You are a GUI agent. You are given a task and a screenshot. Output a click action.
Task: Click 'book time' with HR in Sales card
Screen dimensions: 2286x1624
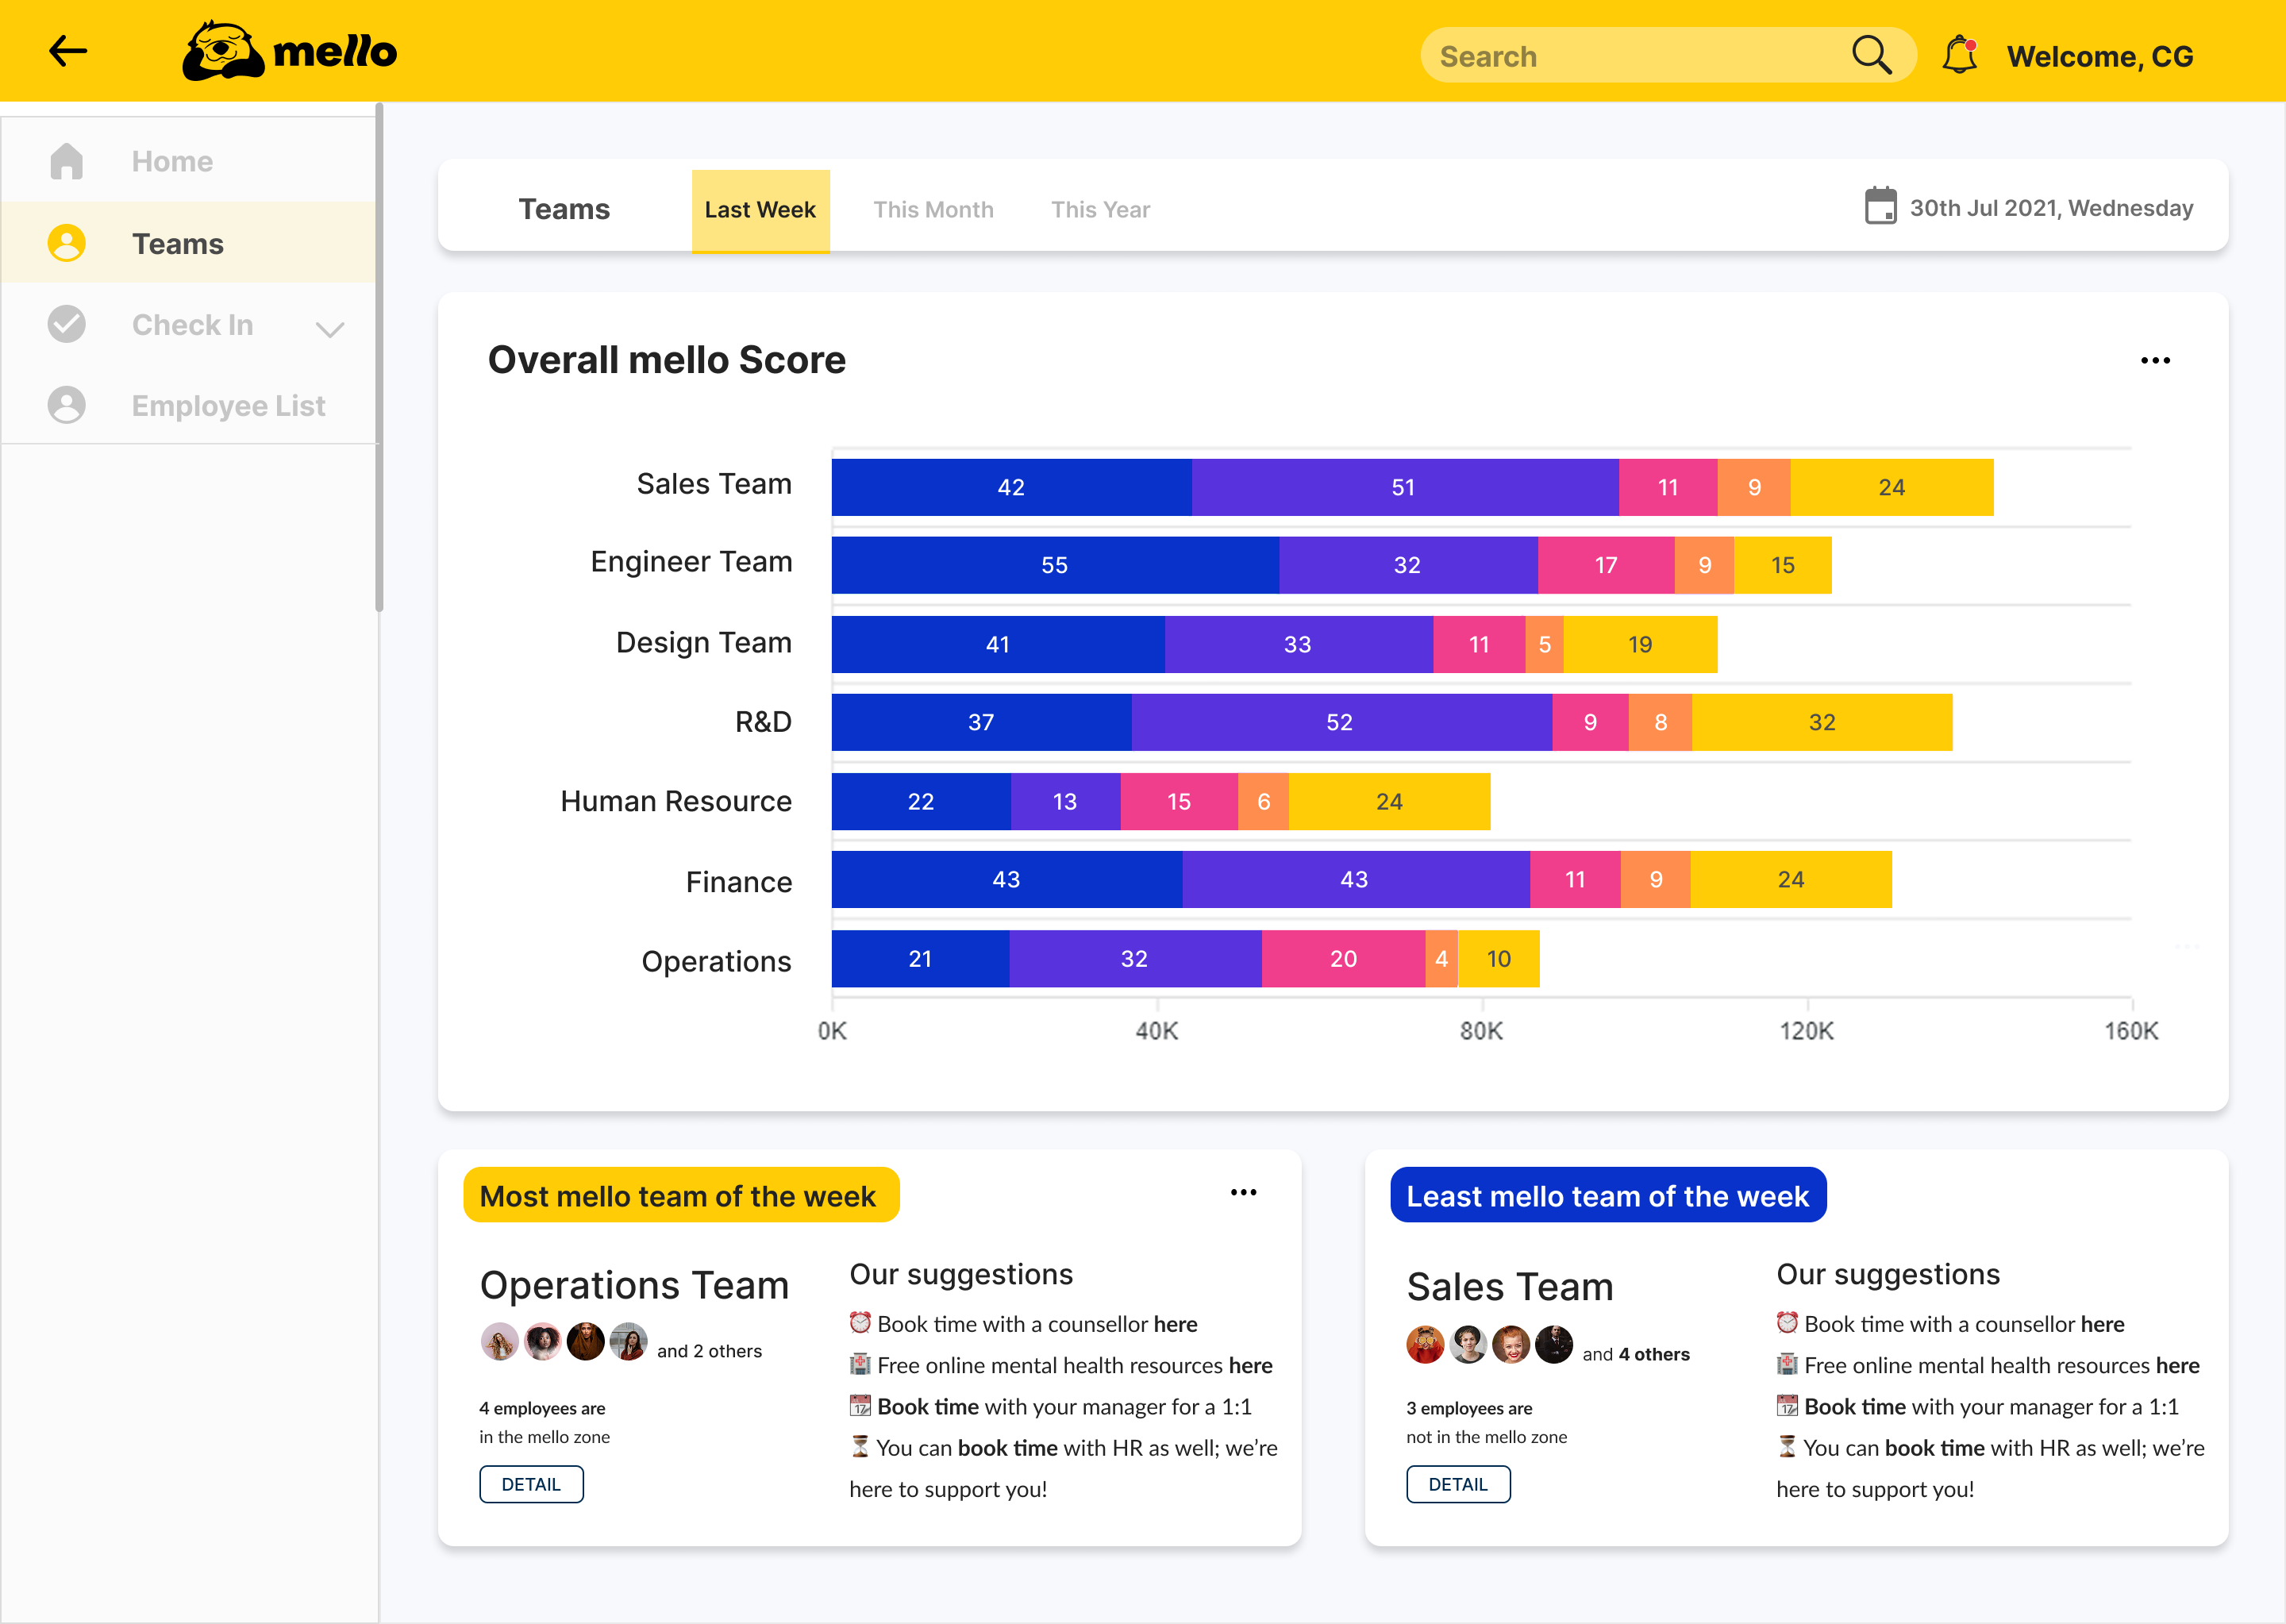[x=1934, y=1448]
